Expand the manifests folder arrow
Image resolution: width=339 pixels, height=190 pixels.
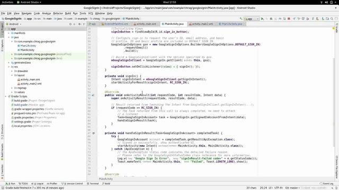pos(9,33)
